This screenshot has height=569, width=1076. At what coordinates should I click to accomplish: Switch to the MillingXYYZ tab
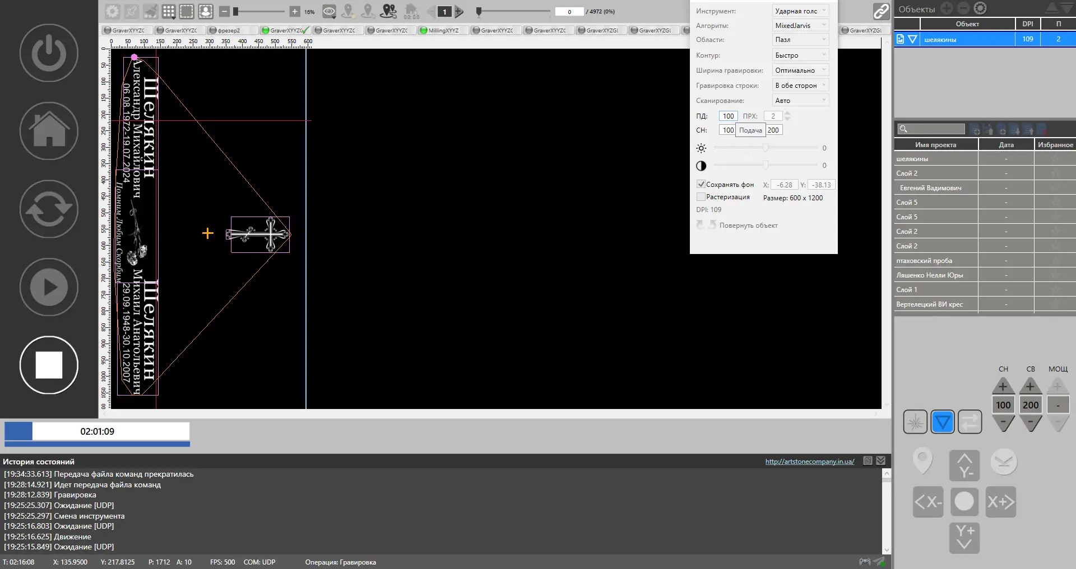pos(443,30)
